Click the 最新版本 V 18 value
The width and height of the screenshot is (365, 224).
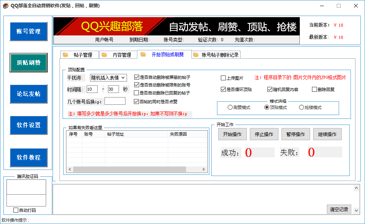tap(338, 37)
